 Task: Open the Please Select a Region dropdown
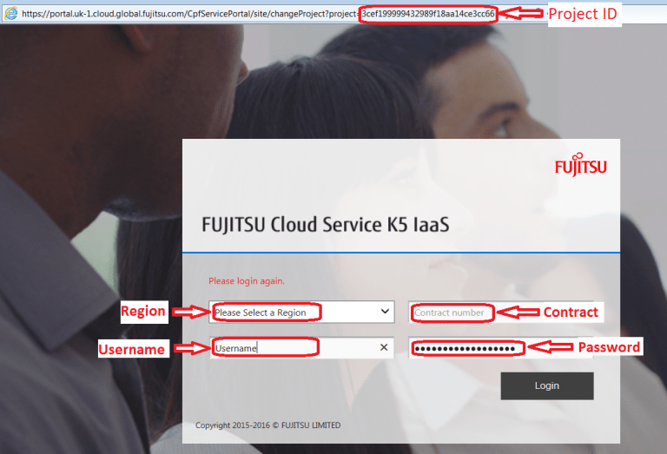coord(301,312)
